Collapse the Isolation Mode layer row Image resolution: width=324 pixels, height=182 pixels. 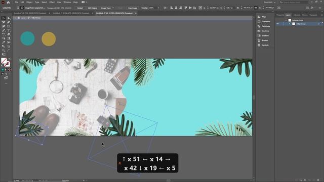[x=286, y=20]
